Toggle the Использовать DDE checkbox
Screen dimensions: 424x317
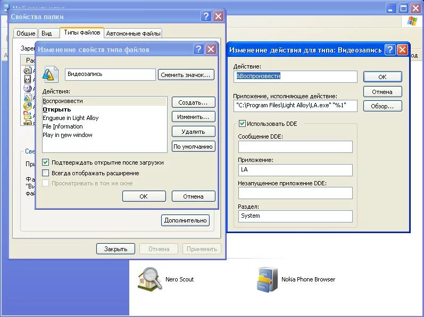pyautogui.click(x=243, y=124)
